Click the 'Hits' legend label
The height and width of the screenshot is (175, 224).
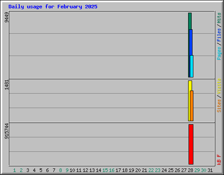(219, 18)
